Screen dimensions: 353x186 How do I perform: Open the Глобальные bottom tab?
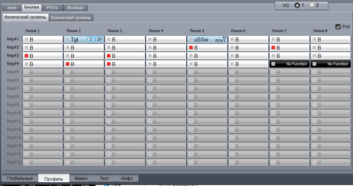coord(20,179)
